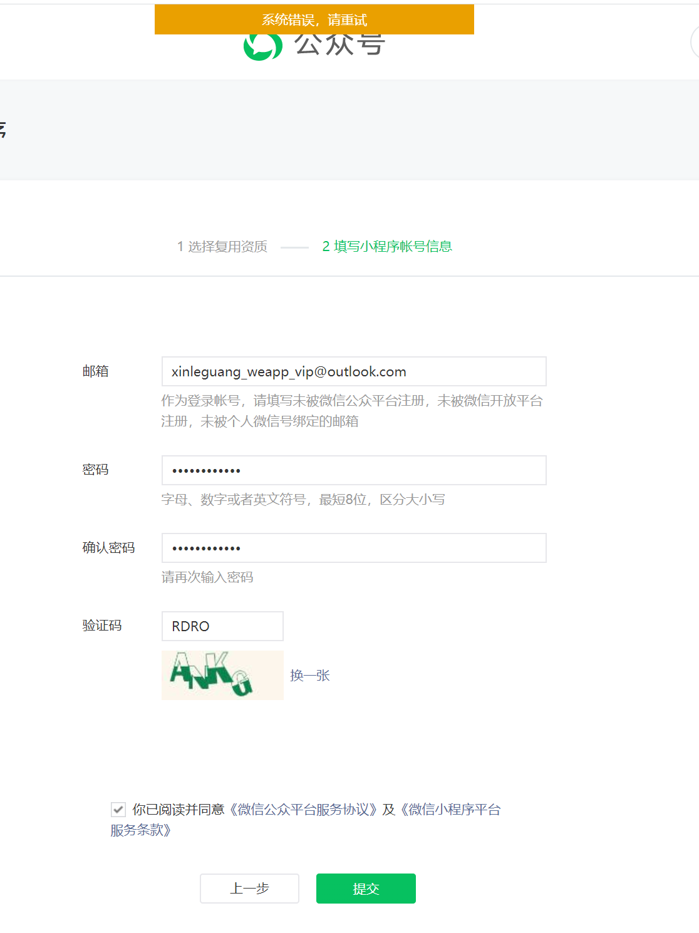Click the captcha image
The image size is (699, 933).
[x=222, y=675]
